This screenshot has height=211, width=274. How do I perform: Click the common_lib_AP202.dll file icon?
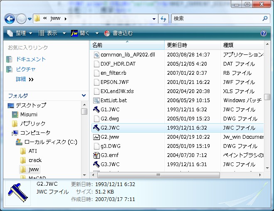click(x=96, y=54)
